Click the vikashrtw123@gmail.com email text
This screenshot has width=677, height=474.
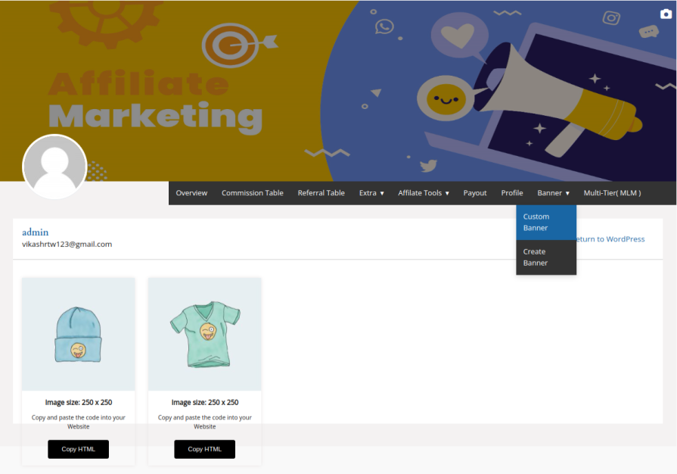point(67,244)
